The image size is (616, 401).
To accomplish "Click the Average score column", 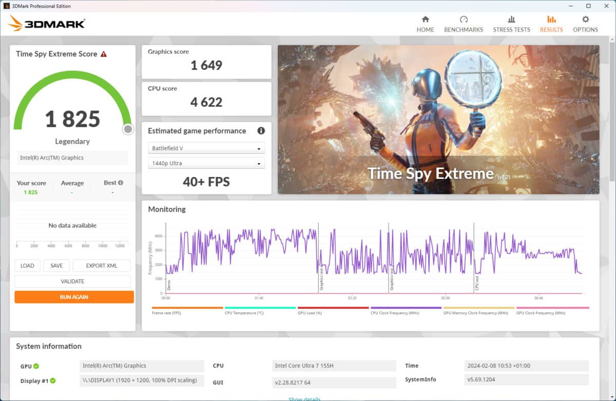I will pos(72,188).
